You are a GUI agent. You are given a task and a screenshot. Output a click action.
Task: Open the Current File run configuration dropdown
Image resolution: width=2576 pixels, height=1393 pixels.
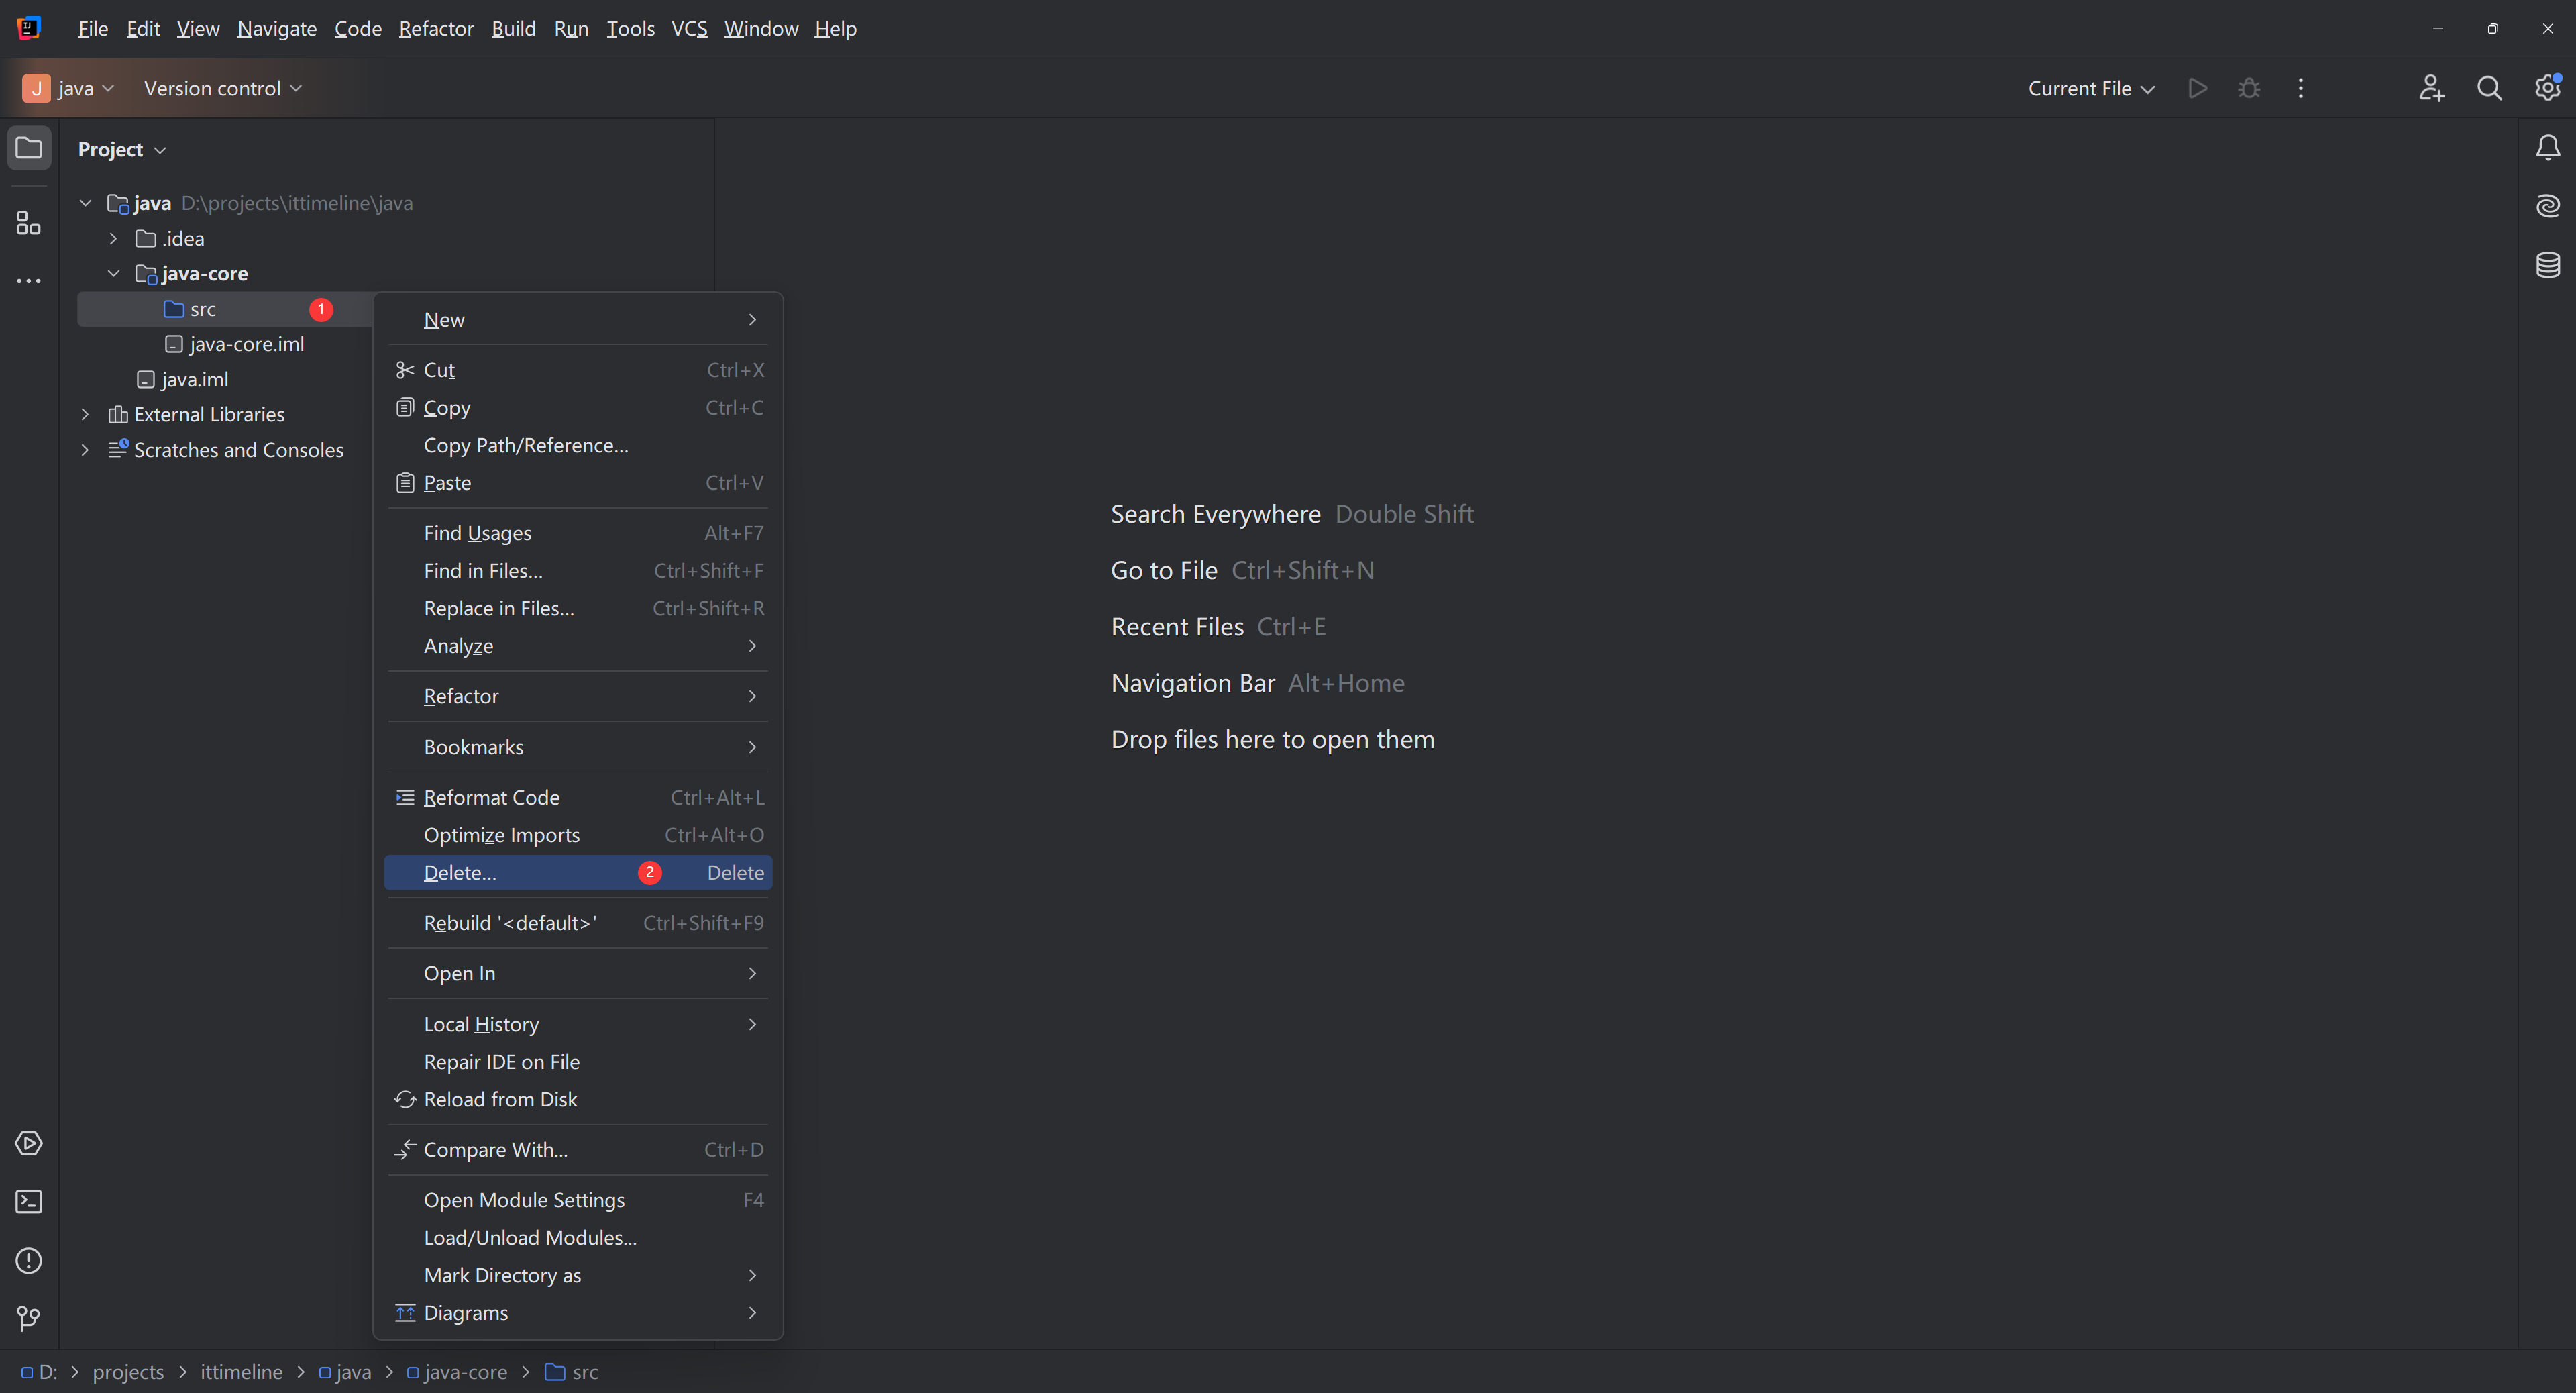coord(2090,88)
